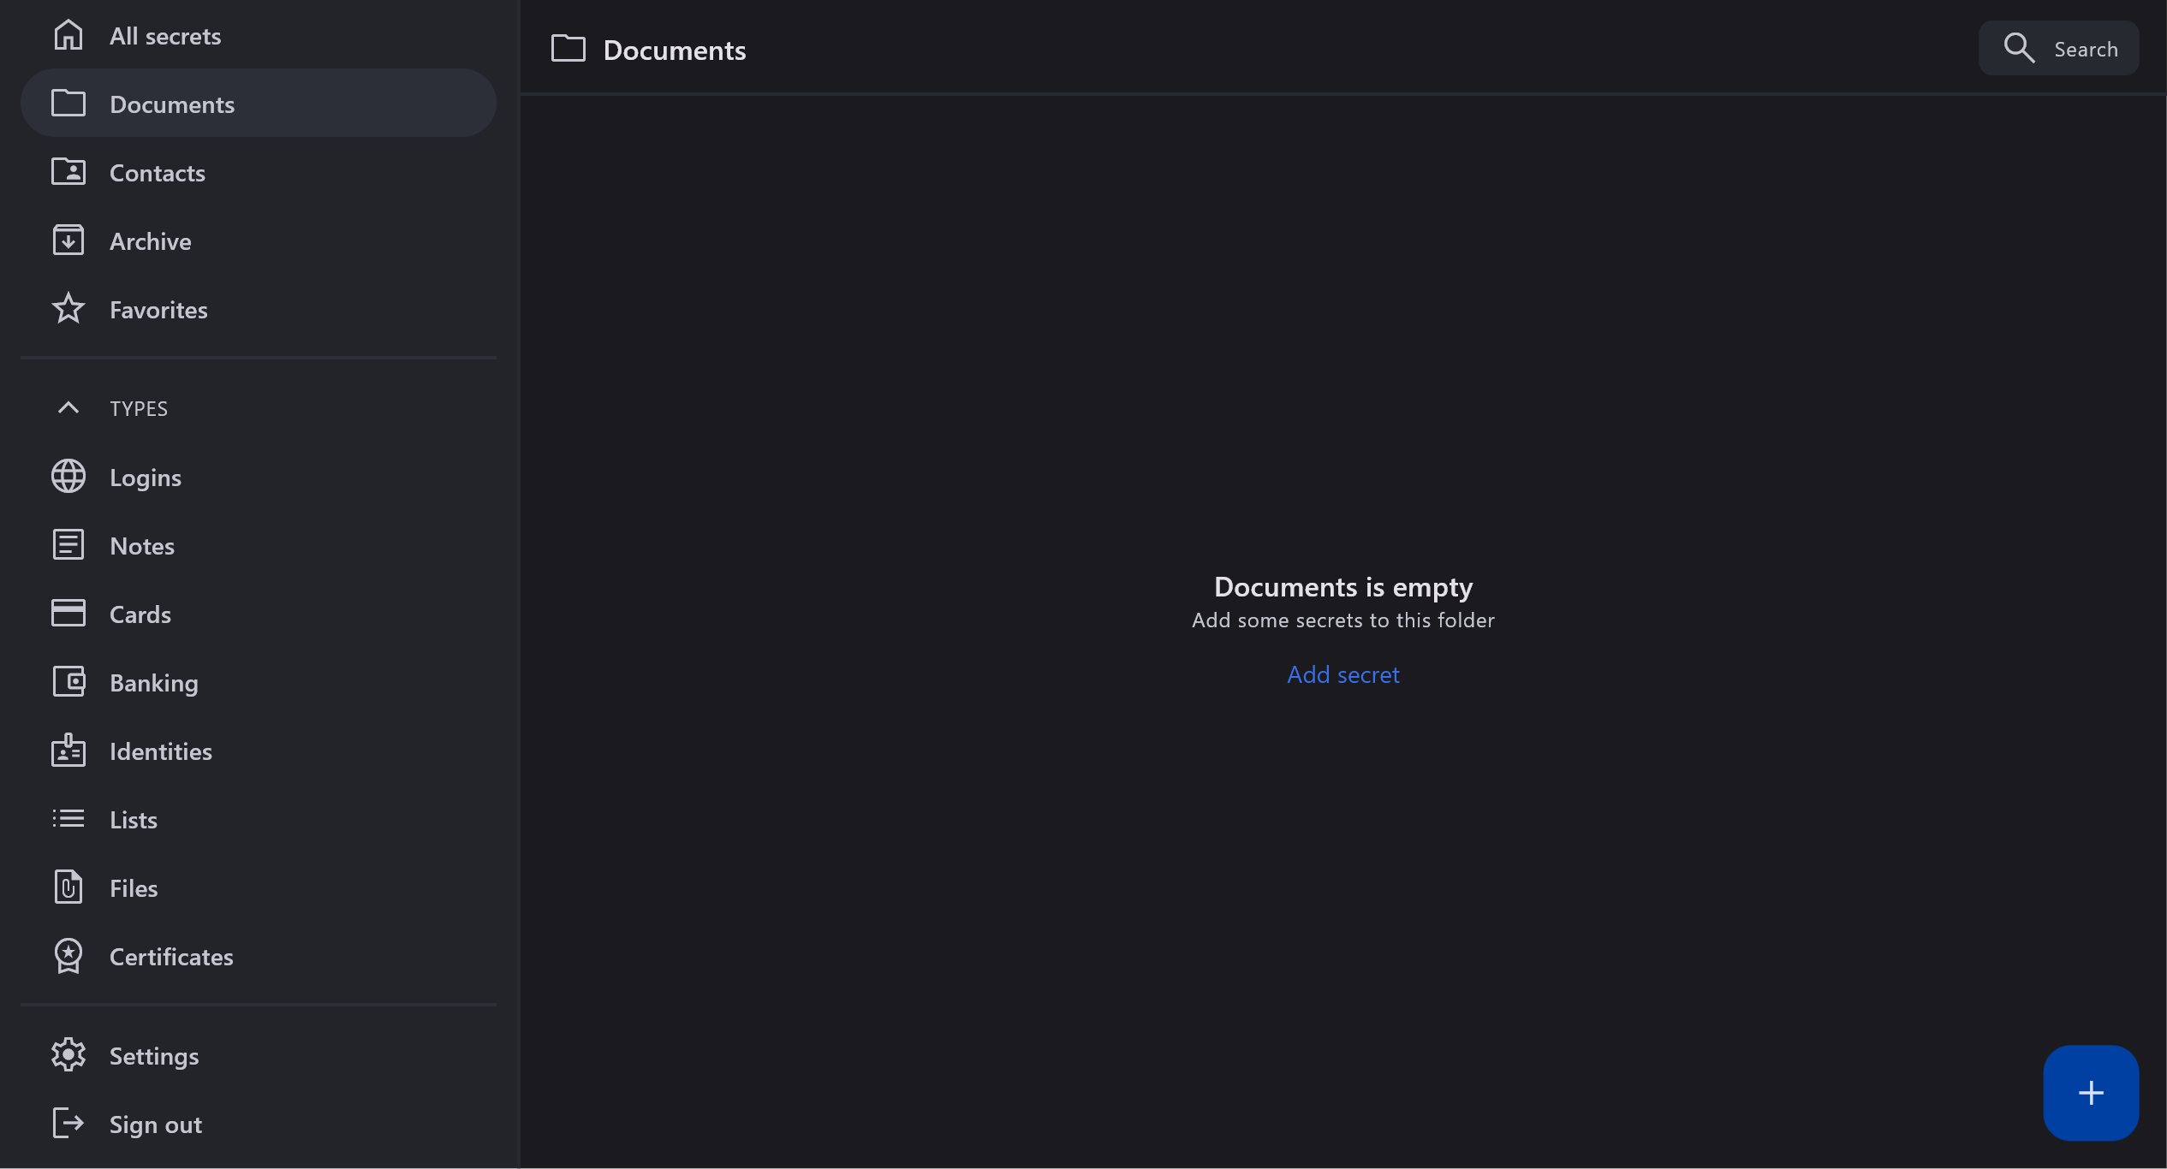The width and height of the screenshot is (2167, 1169).
Task: Open Settings from the sidebar
Action: click(x=154, y=1056)
